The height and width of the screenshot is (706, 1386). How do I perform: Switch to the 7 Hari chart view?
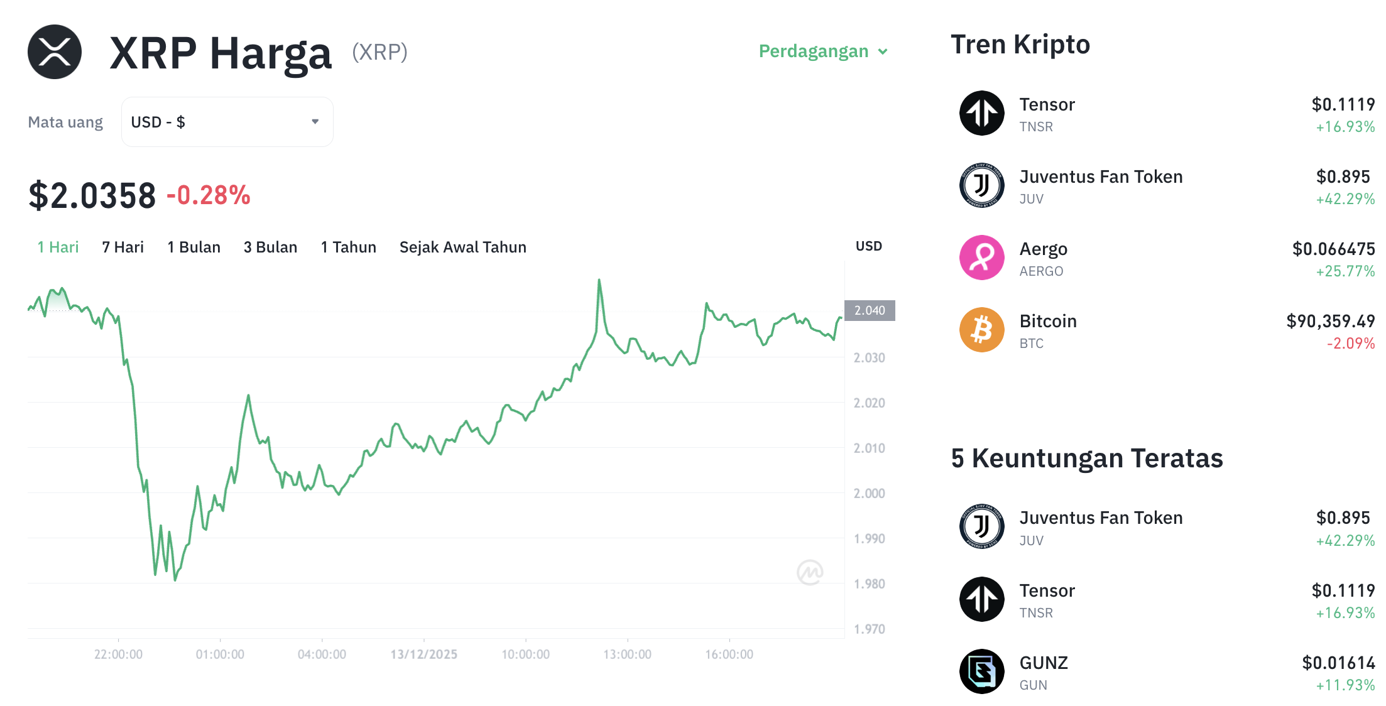(x=123, y=247)
